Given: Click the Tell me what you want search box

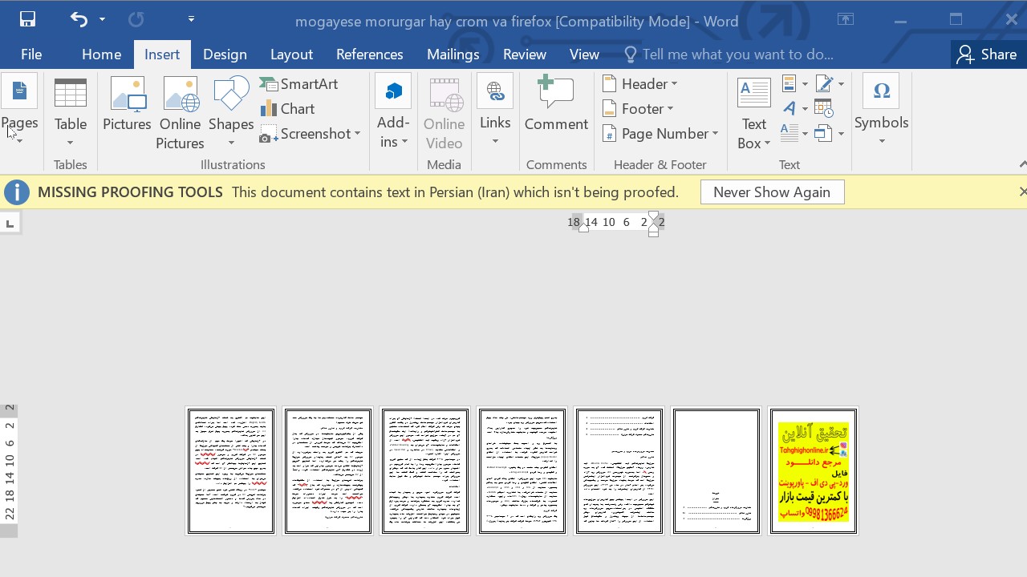Looking at the screenshot, I should [729, 54].
